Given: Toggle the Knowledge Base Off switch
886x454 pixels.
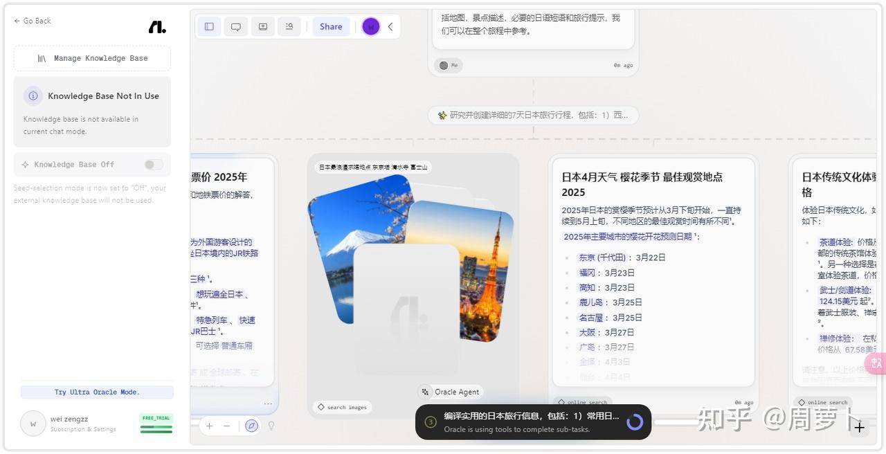Looking at the screenshot, I should (x=154, y=165).
